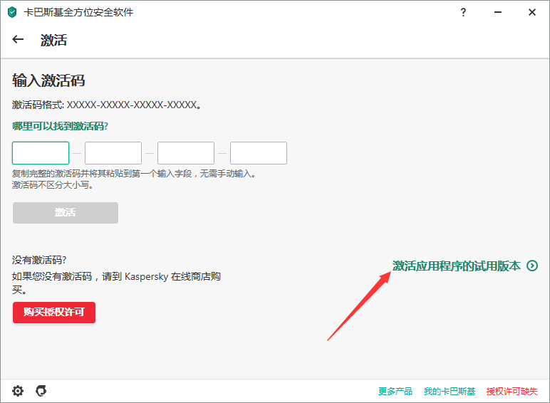The width and height of the screenshot is (550, 403).
Task: Click the 卡巴斯基全方位安全软件 window title
Action: (x=78, y=12)
